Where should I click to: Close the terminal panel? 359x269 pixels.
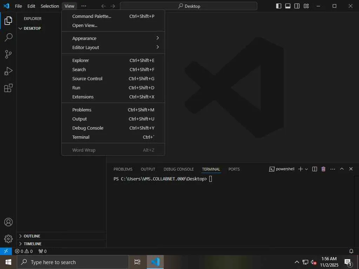click(351, 169)
